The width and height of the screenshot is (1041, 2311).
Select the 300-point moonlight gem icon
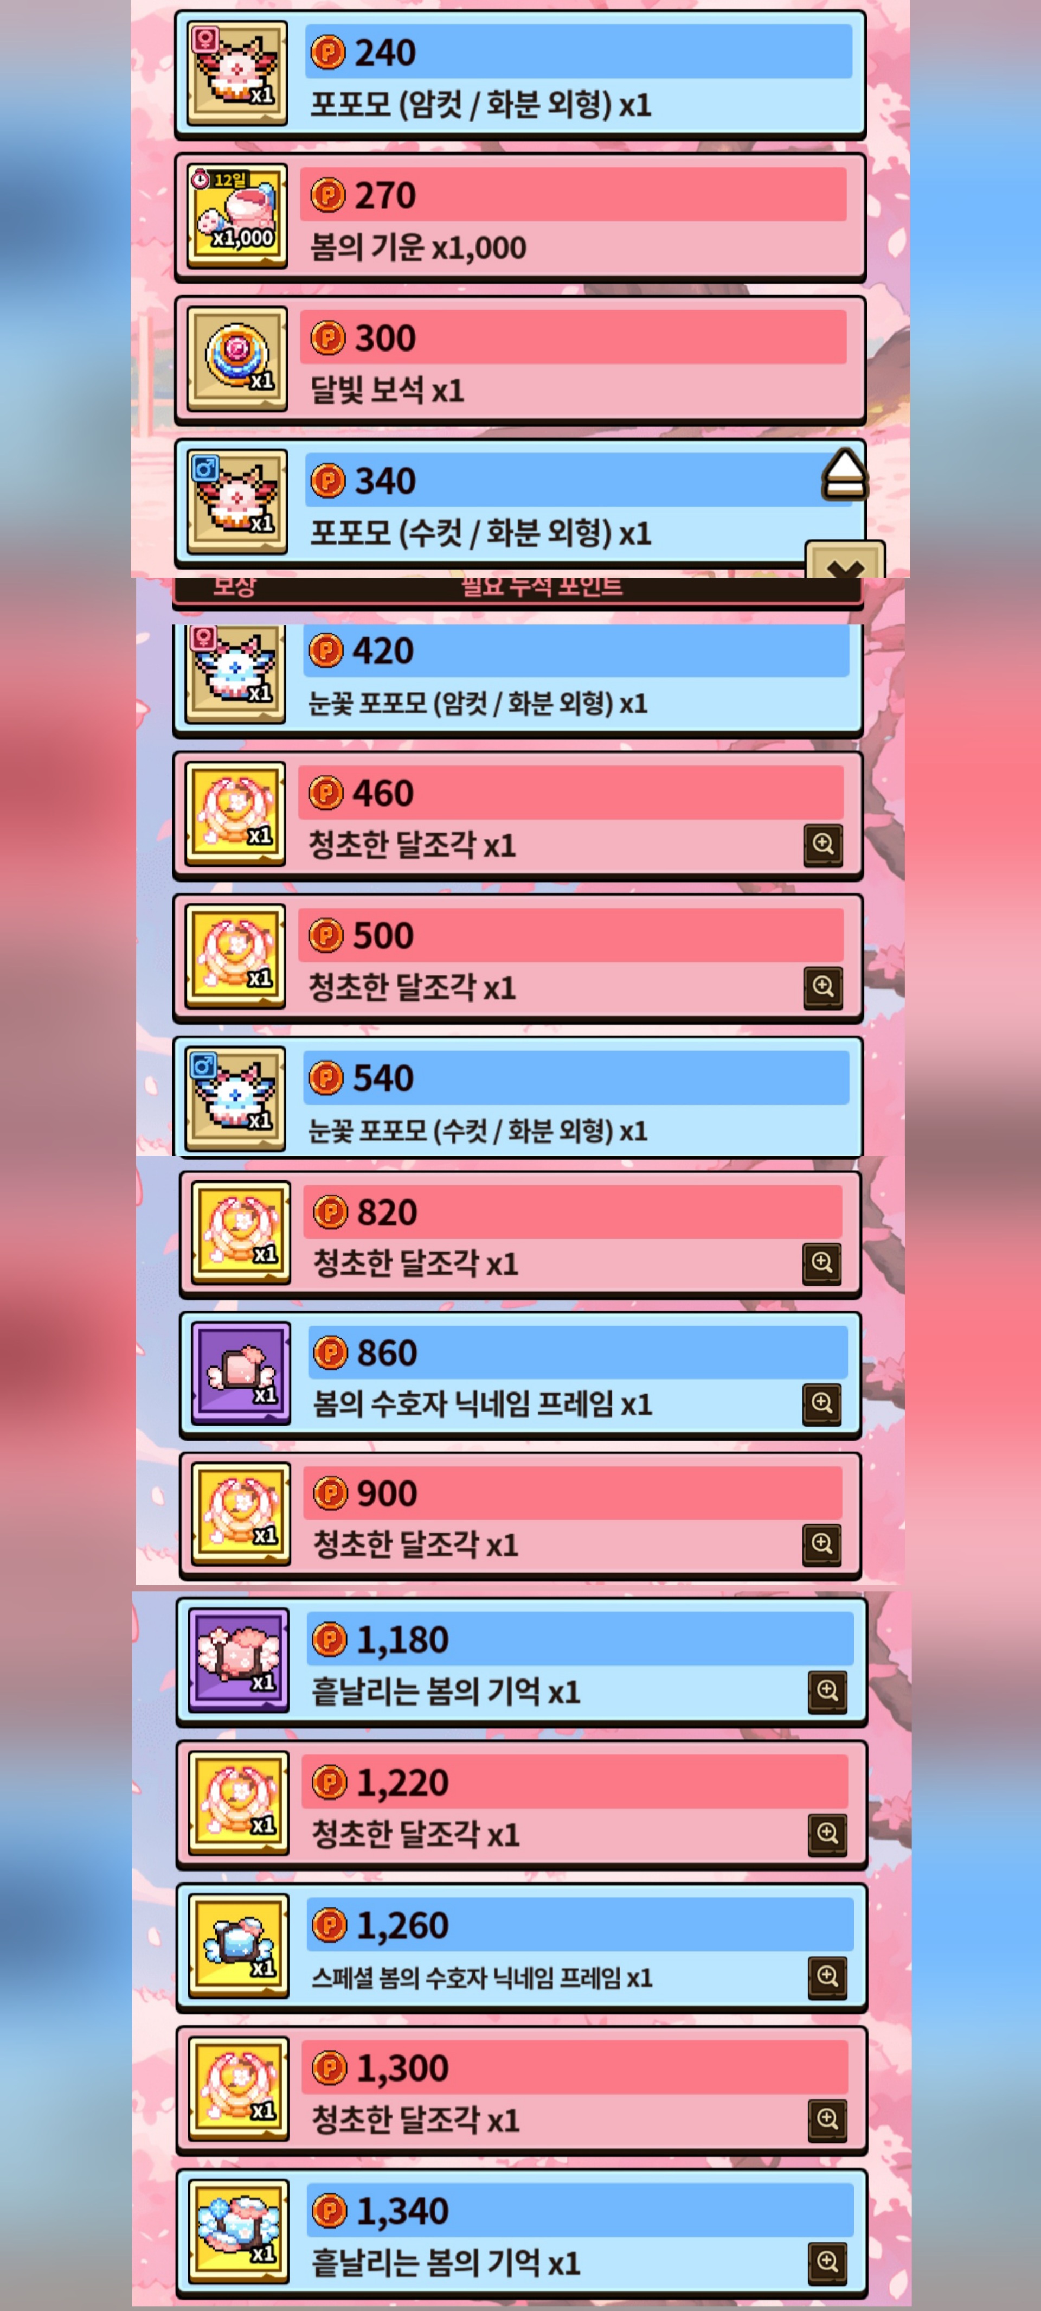point(237,358)
